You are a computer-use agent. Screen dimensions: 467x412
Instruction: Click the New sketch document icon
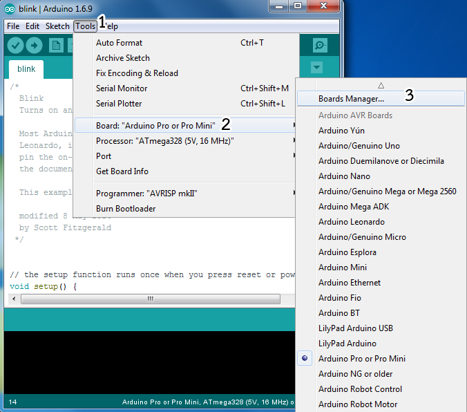point(56,46)
